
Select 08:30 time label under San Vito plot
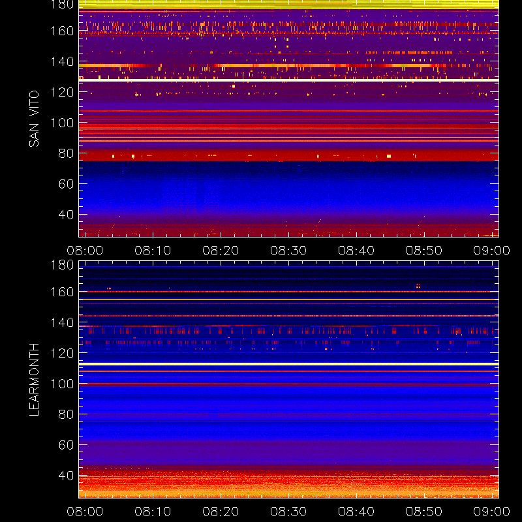288,251
